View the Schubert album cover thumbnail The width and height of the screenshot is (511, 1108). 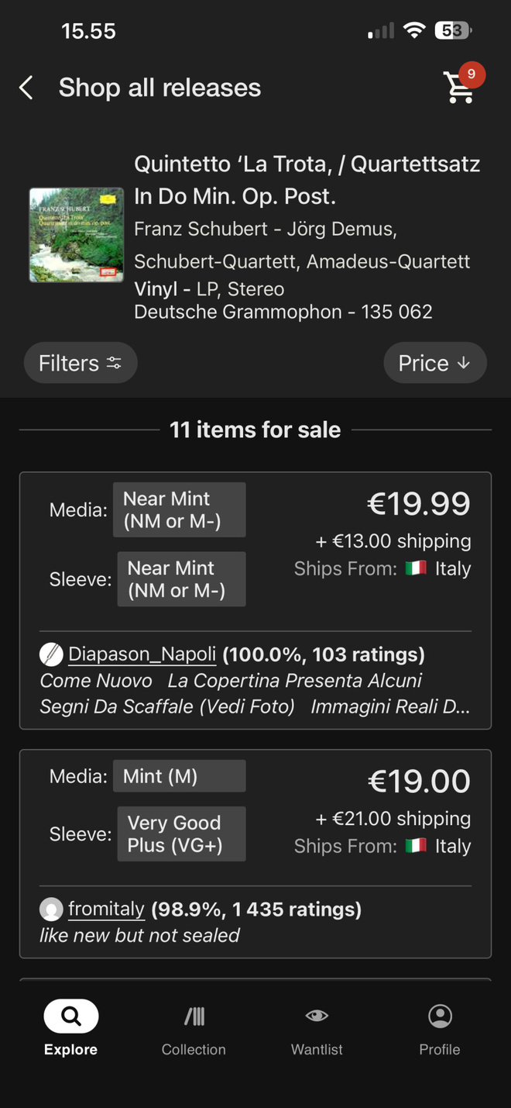coord(77,234)
